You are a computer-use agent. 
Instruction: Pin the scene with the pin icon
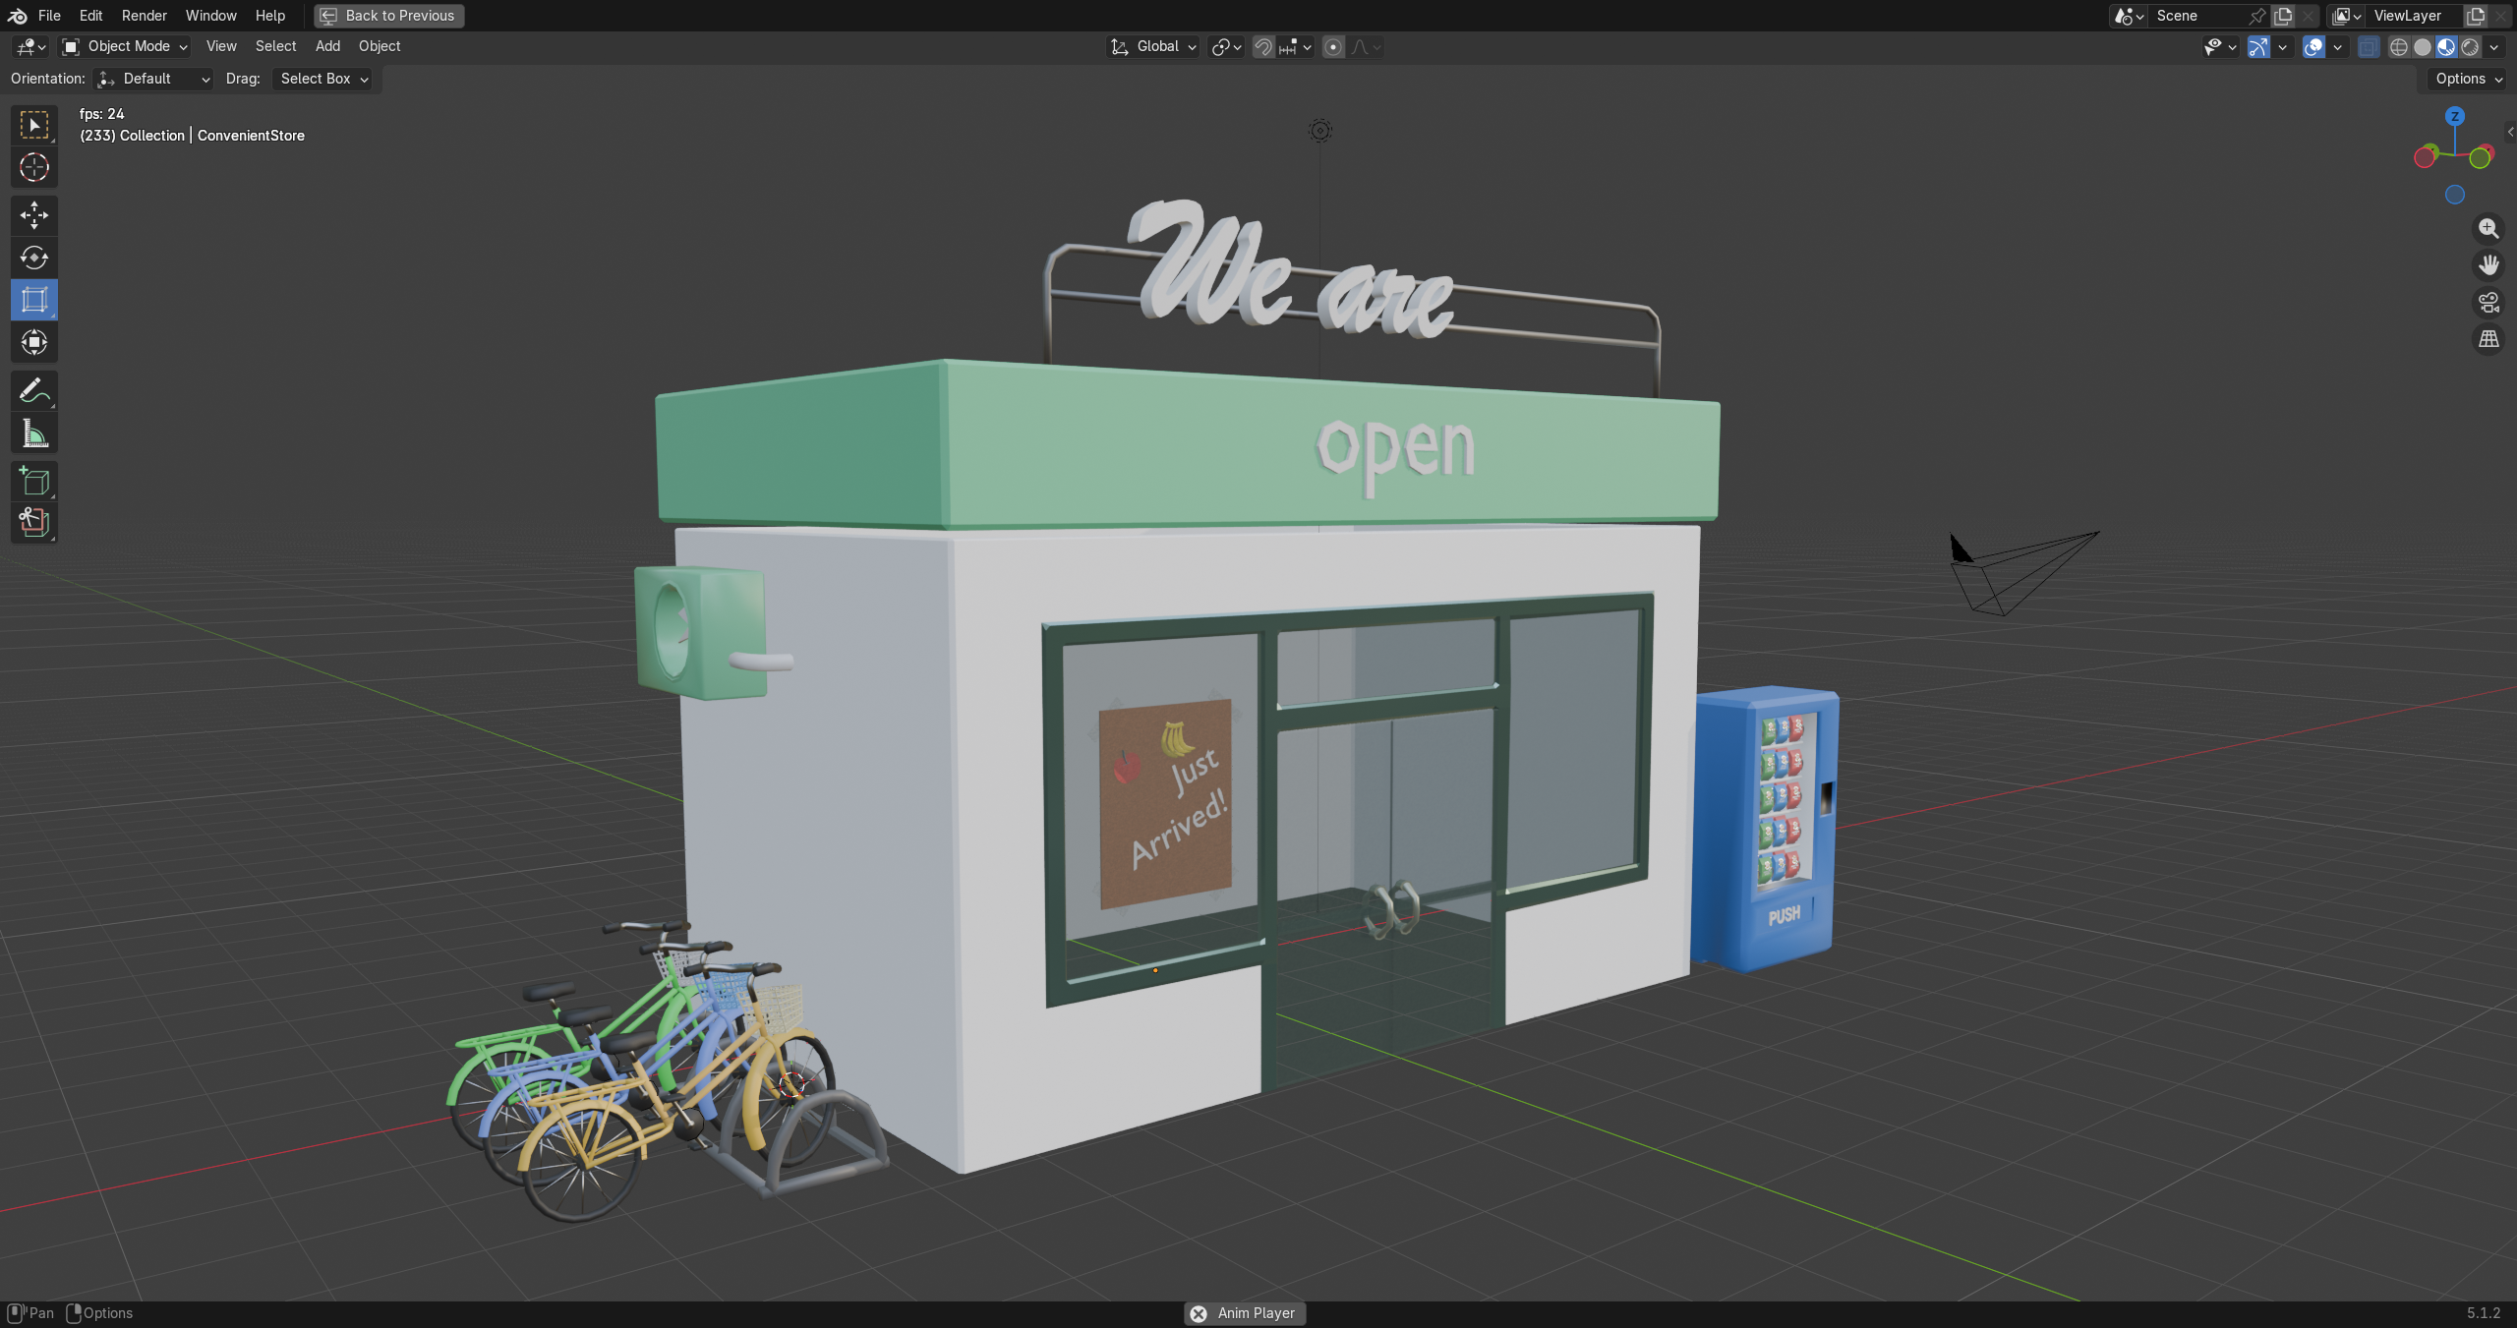tap(2257, 16)
